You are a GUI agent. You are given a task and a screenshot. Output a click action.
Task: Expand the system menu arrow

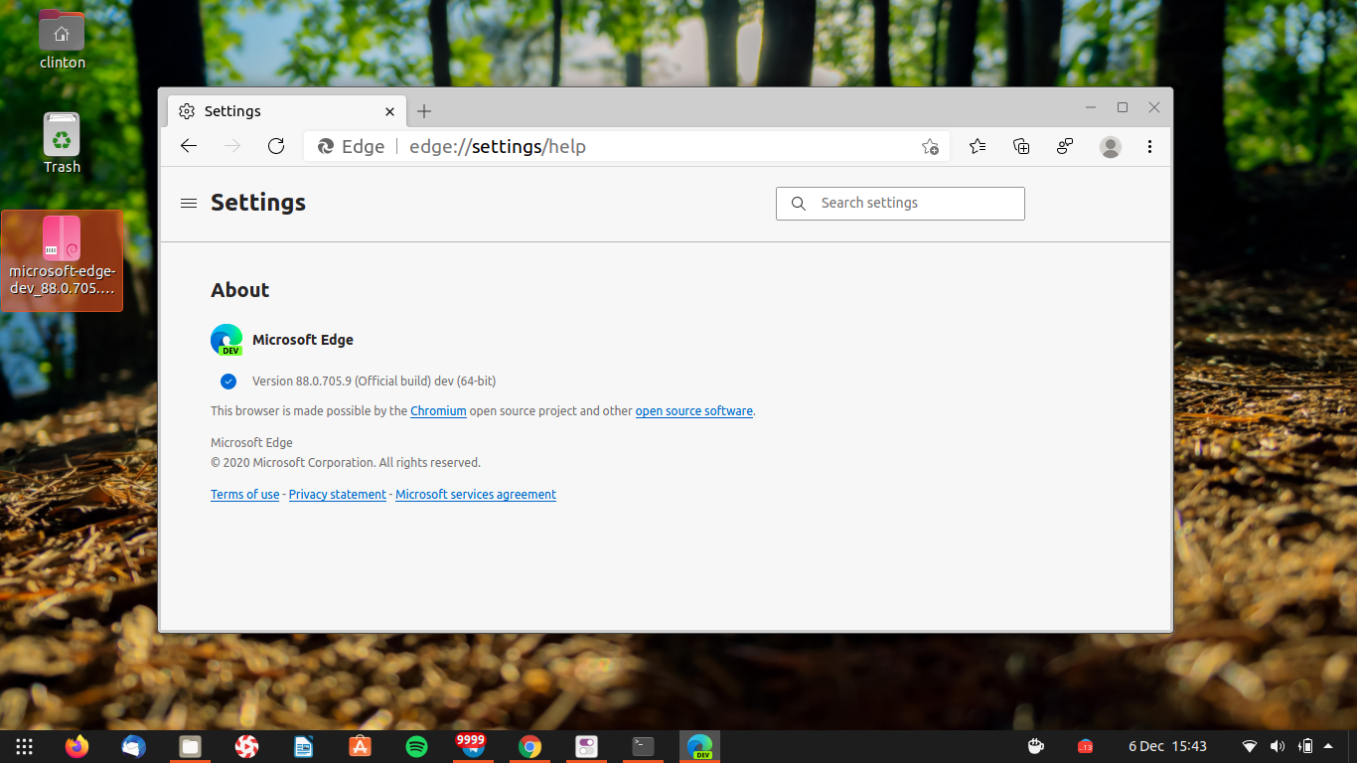1328,746
